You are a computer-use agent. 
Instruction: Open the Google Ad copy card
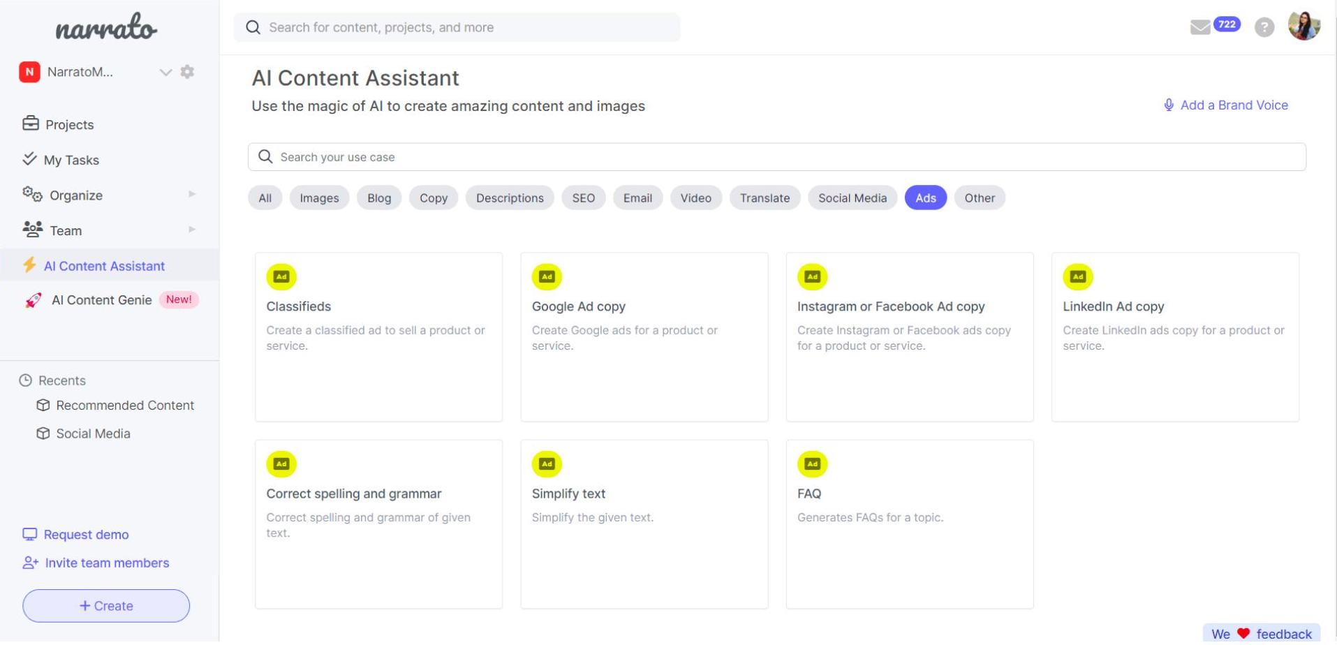click(x=644, y=338)
